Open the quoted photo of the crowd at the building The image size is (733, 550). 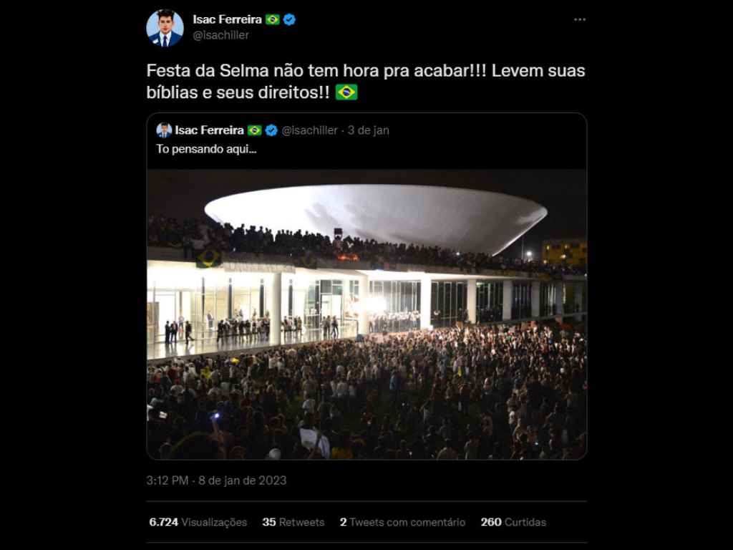click(x=366, y=314)
